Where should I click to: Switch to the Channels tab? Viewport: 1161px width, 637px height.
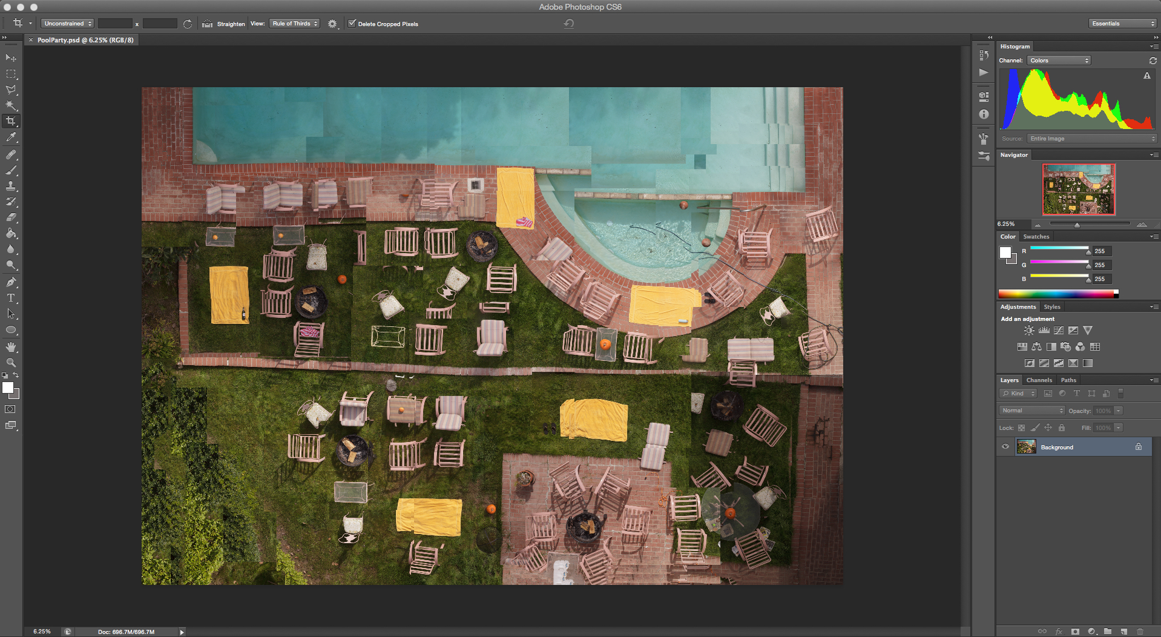coord(1039,380)
